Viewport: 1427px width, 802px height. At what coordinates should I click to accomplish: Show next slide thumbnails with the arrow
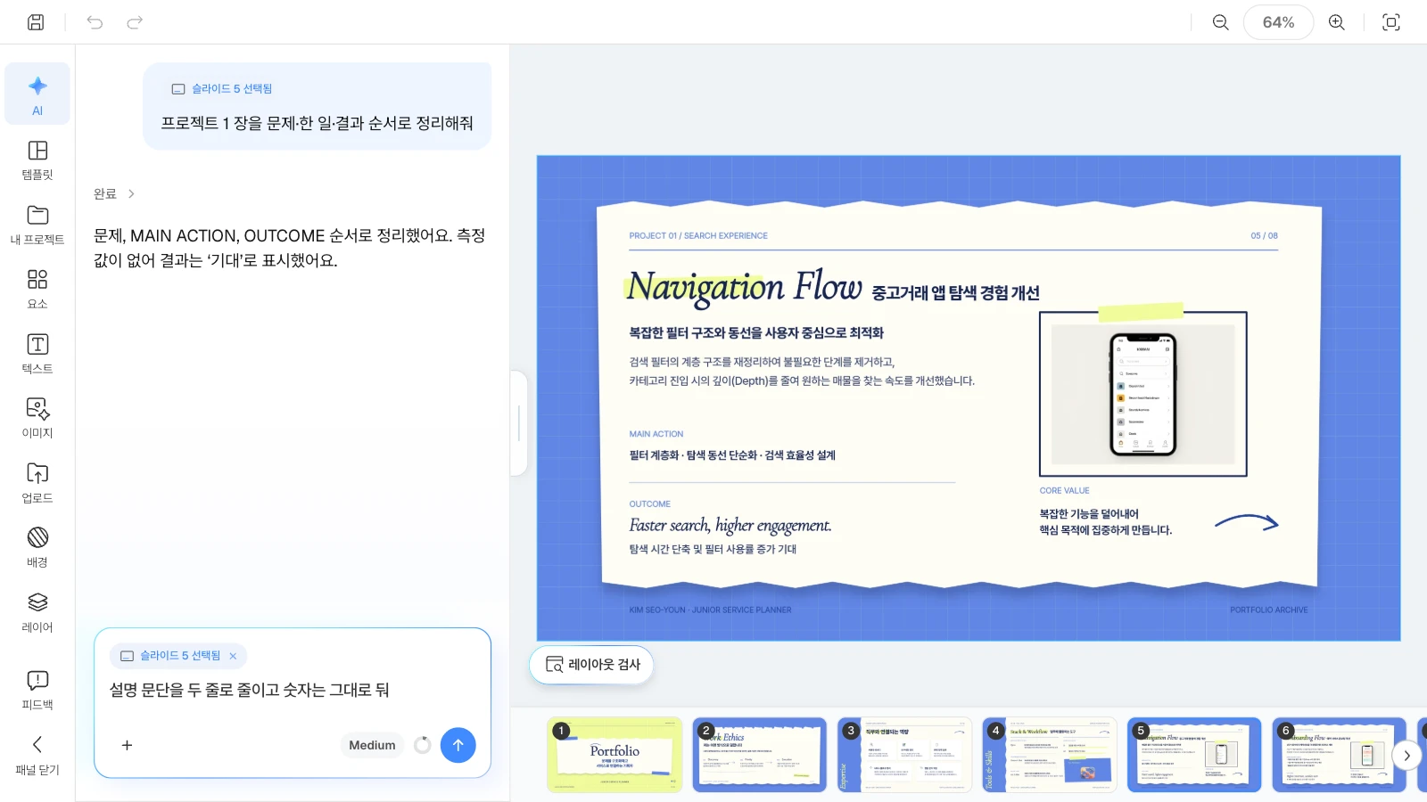click(1406, 756)
